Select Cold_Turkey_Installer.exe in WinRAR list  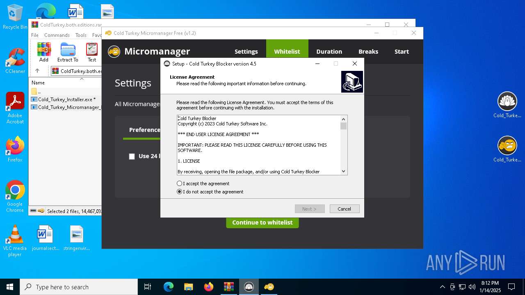pos(66,100)
